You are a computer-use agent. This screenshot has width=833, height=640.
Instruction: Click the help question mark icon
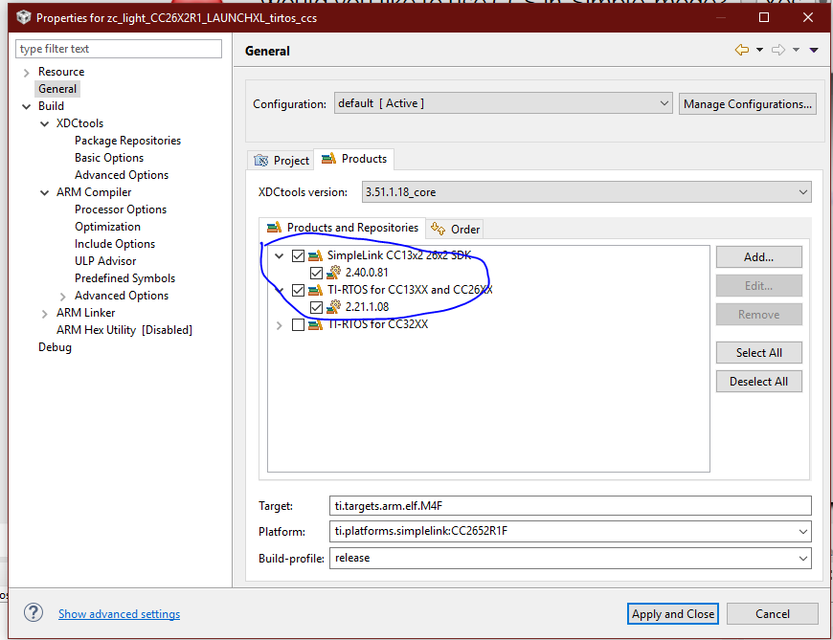33,613
